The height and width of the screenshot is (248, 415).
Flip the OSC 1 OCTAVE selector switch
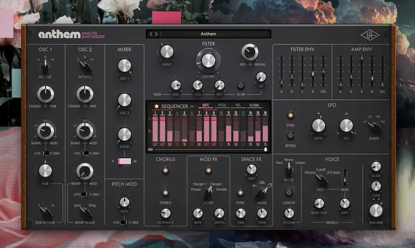pyautogui.click(x=46, y=67)
